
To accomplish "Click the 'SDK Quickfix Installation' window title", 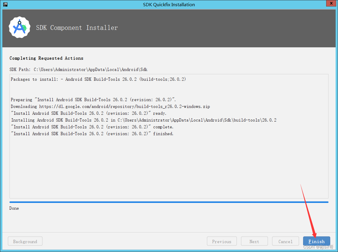I will tap(169, 4).
